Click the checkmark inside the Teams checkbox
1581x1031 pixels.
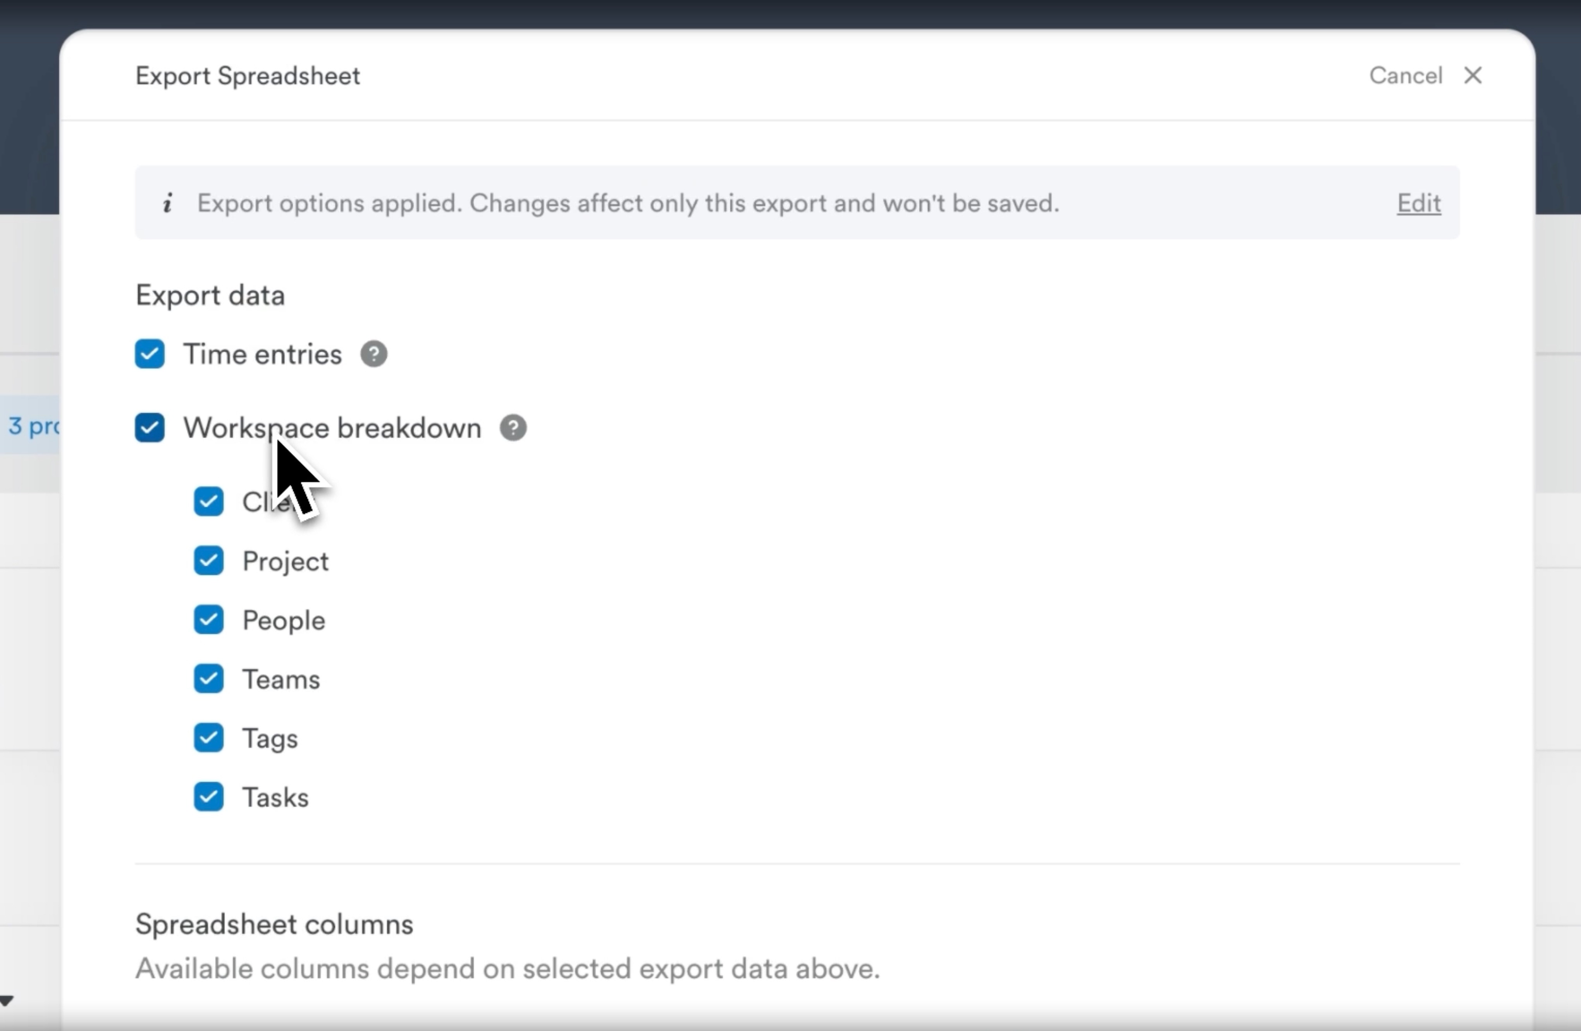[x=208, y=678]
